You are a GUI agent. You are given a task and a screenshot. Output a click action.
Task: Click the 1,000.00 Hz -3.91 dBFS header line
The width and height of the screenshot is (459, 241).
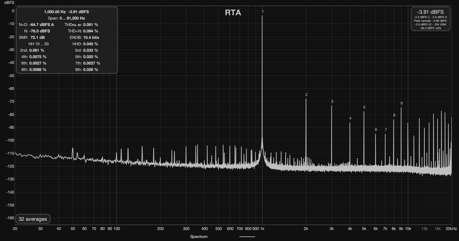coord(66,12)
